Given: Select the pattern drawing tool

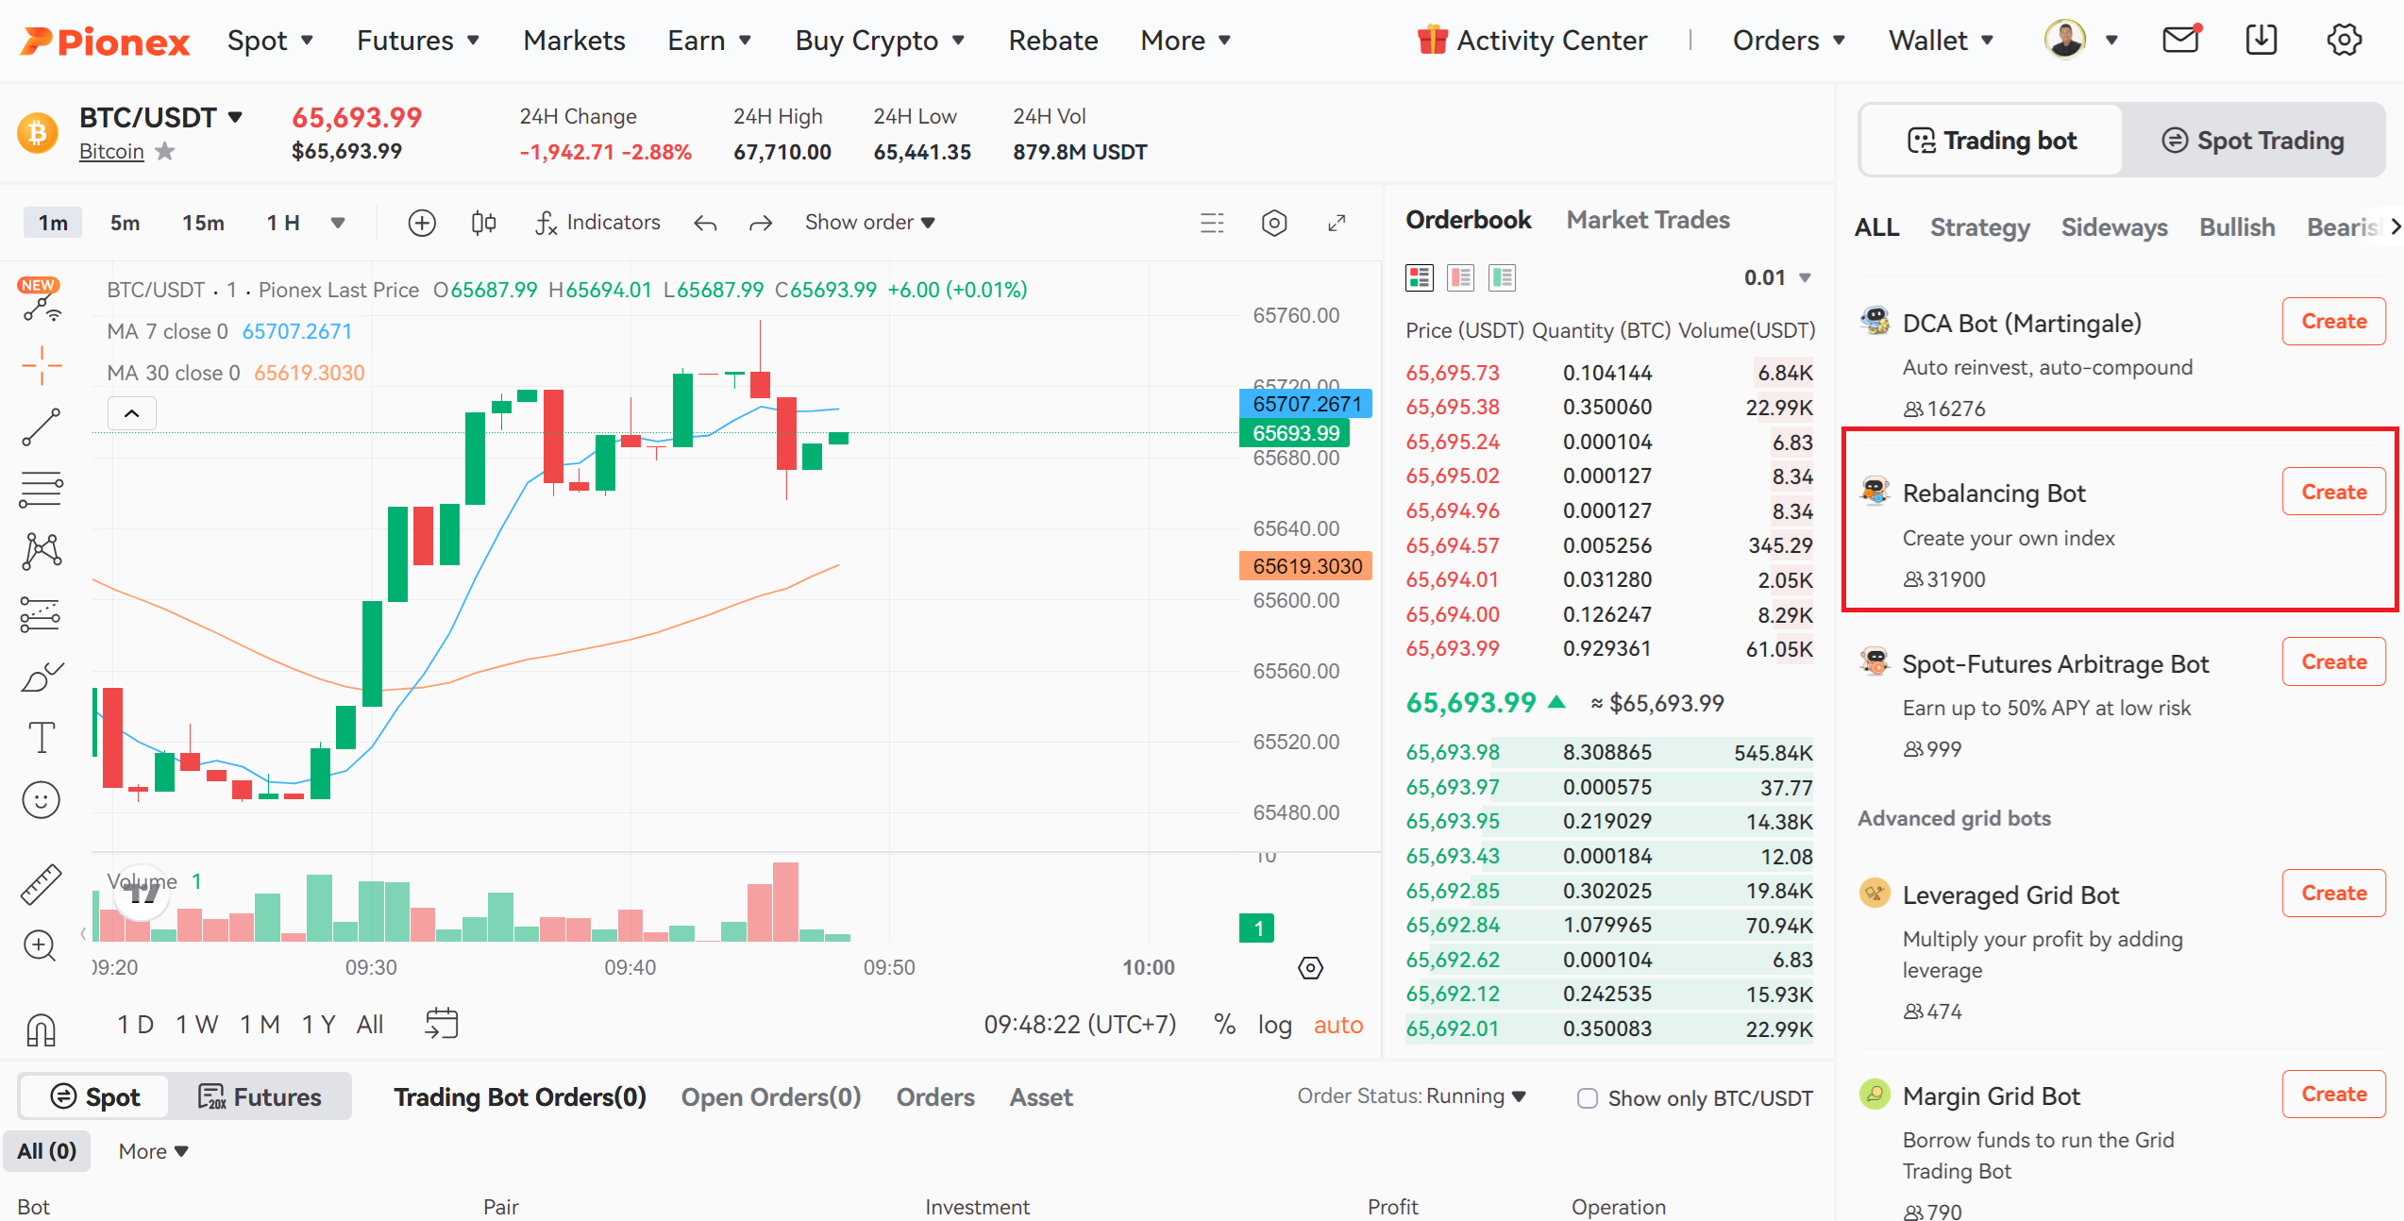Looking at the screenshot, I should pos(42,551).
